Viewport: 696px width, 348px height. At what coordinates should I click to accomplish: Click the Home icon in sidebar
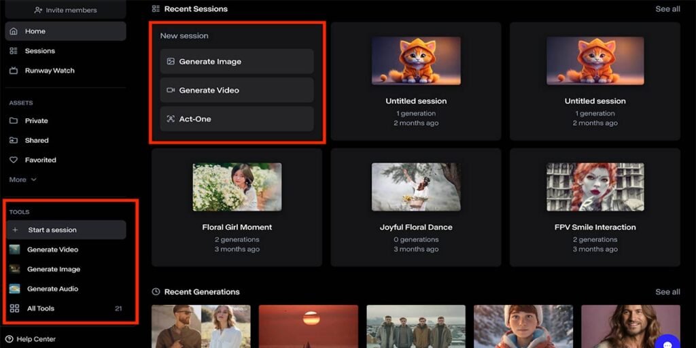click(x=14, y=31)
